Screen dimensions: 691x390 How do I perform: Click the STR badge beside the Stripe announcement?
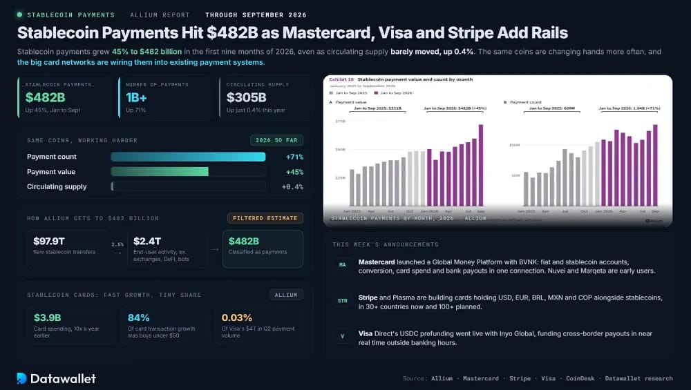[x=343, y=301]
